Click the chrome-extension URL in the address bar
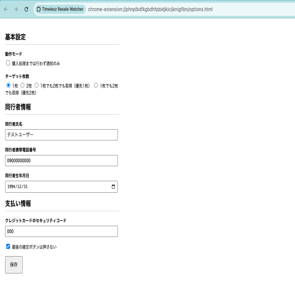The width and height of the screenshot is (295, 295). 150,9
